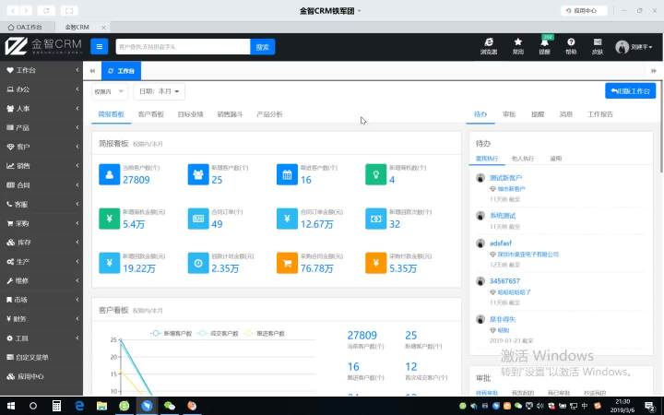Viewport: 664px width, 415px height.
Task: Expand the 合同 sidebar menu
Action: [41, 185]
